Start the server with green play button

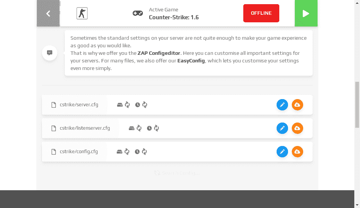click(306, 13)
